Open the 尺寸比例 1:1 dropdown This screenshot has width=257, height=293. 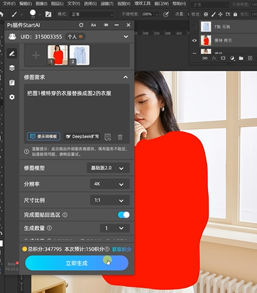110,200
